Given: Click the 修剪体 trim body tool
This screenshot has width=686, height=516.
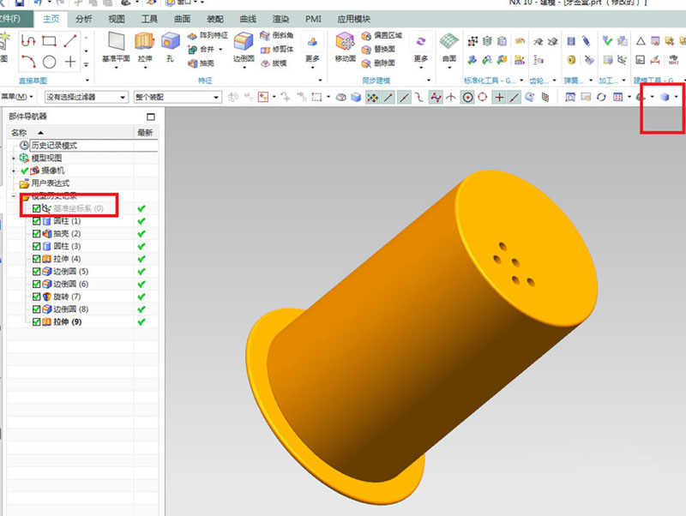Looking at the screenshot, I should (x=276, y=50).
